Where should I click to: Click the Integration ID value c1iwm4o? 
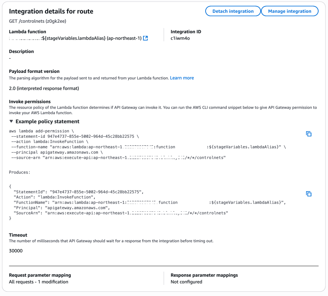(180, 38)
